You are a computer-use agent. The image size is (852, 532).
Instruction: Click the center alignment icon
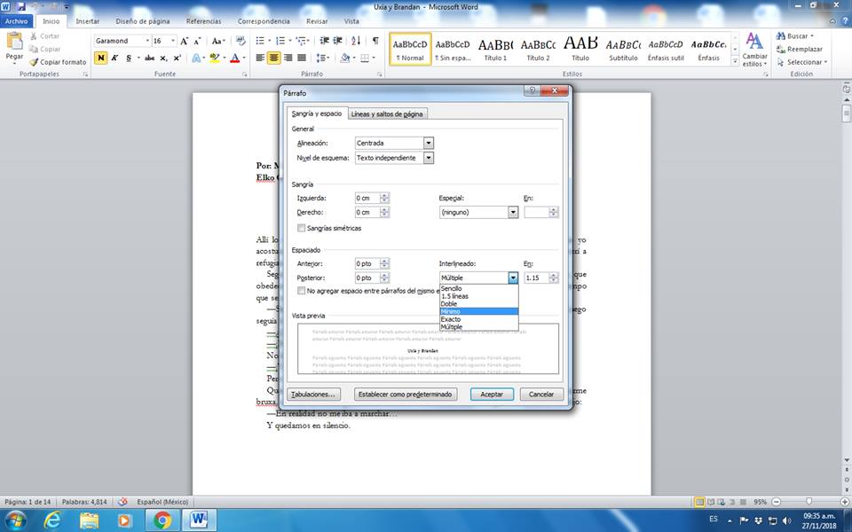point(274,58)
